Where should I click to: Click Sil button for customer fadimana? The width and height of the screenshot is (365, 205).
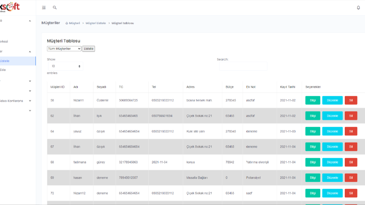(351, 162)
